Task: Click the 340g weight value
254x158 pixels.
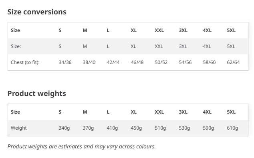Action: [x=64, y=128]
